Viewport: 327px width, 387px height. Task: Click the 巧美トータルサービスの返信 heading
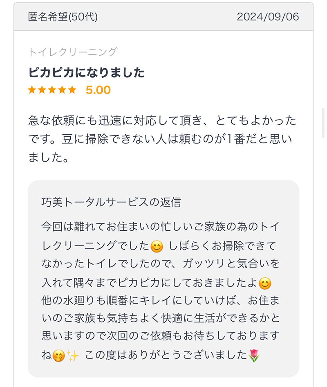(111, 202)
